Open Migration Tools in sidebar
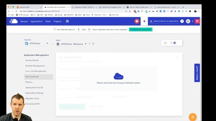 point(32,98)
